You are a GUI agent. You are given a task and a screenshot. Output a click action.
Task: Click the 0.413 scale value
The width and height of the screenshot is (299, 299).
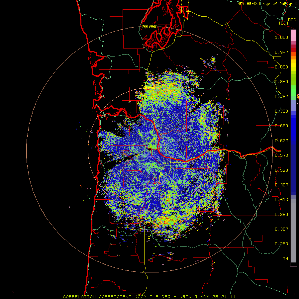click(x=281, y=200)
